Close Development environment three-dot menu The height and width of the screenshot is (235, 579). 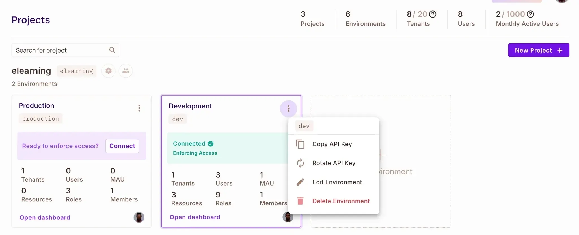coord(288,108)
